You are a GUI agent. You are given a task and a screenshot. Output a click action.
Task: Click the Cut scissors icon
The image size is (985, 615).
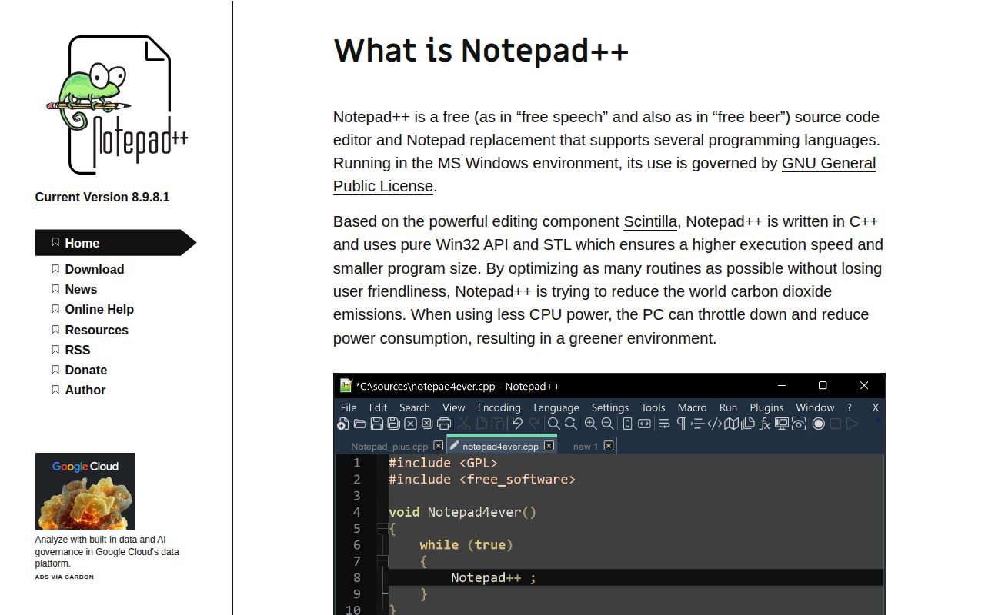click(x=463, y=424)
